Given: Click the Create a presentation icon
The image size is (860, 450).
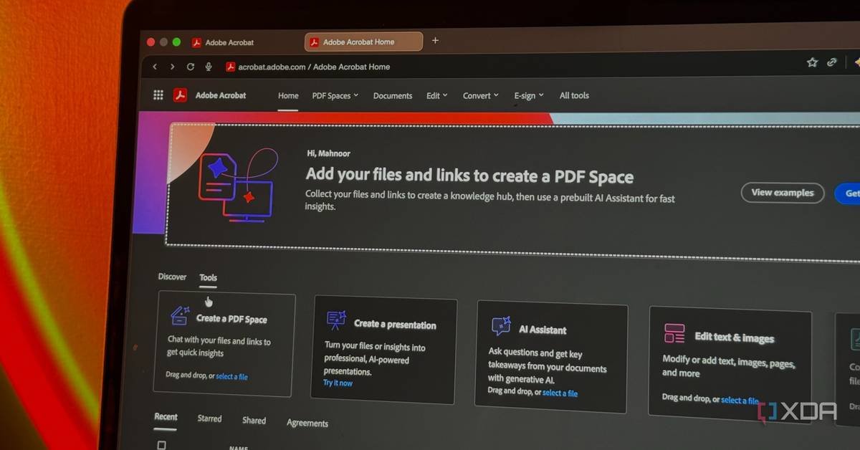Looking at the screenshot, I should 335,320.
